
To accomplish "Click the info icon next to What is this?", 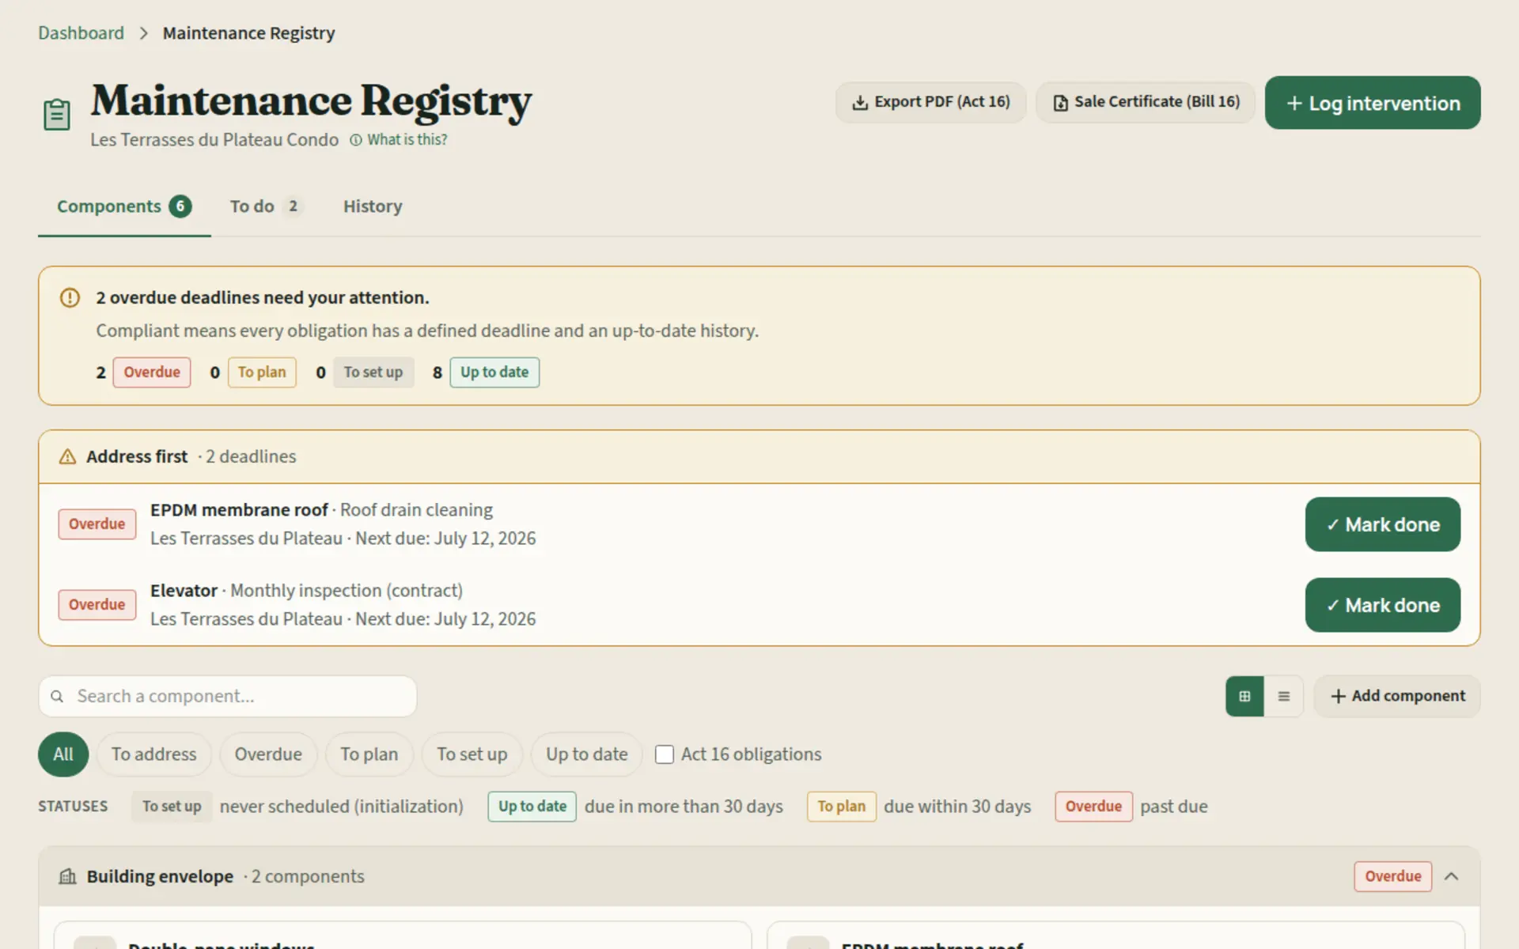I will [356, 140].
